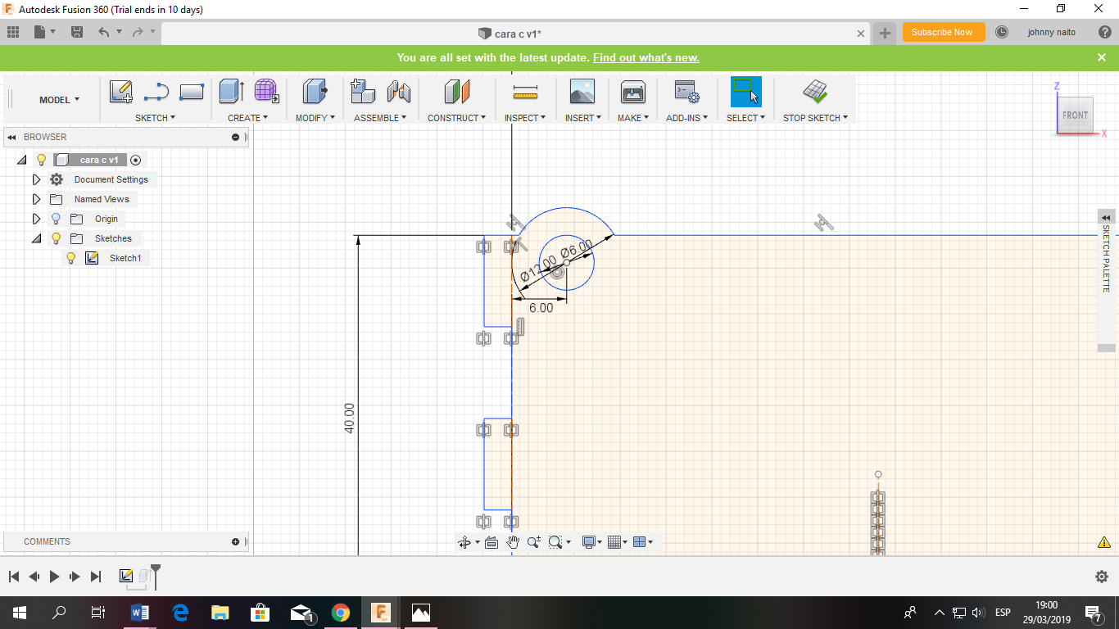Expand the Origin folder node
Screen dimensions: 1119x629
36,219
